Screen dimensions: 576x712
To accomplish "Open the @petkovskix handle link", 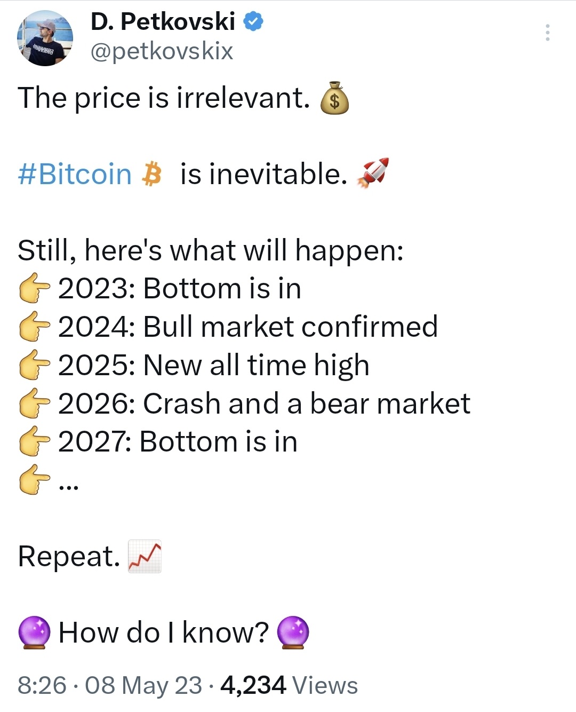I will (x=162, y=51).
